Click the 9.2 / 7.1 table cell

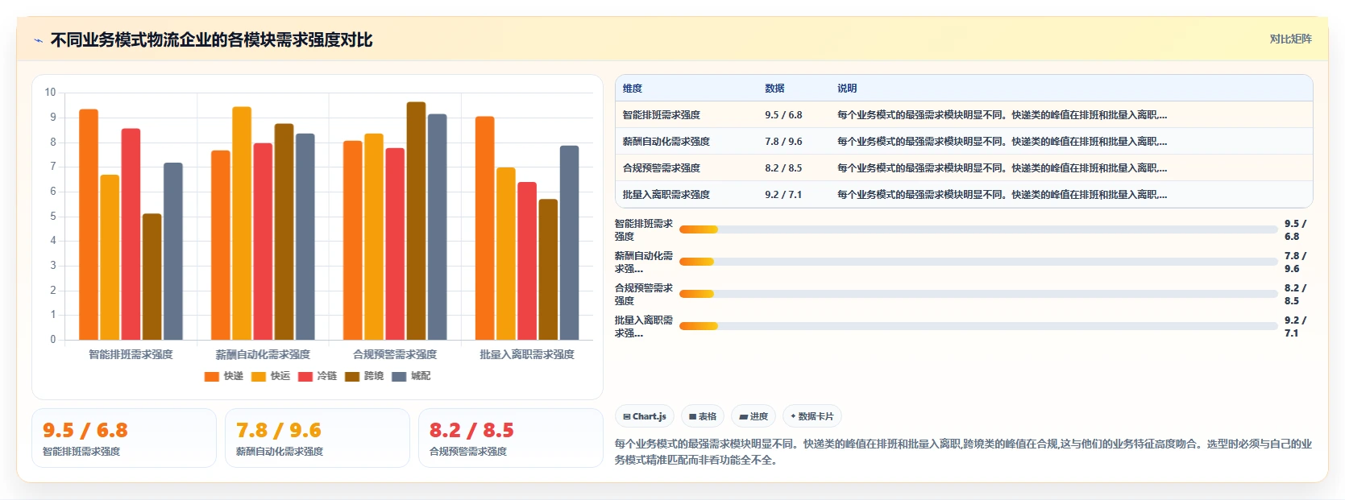783,195
